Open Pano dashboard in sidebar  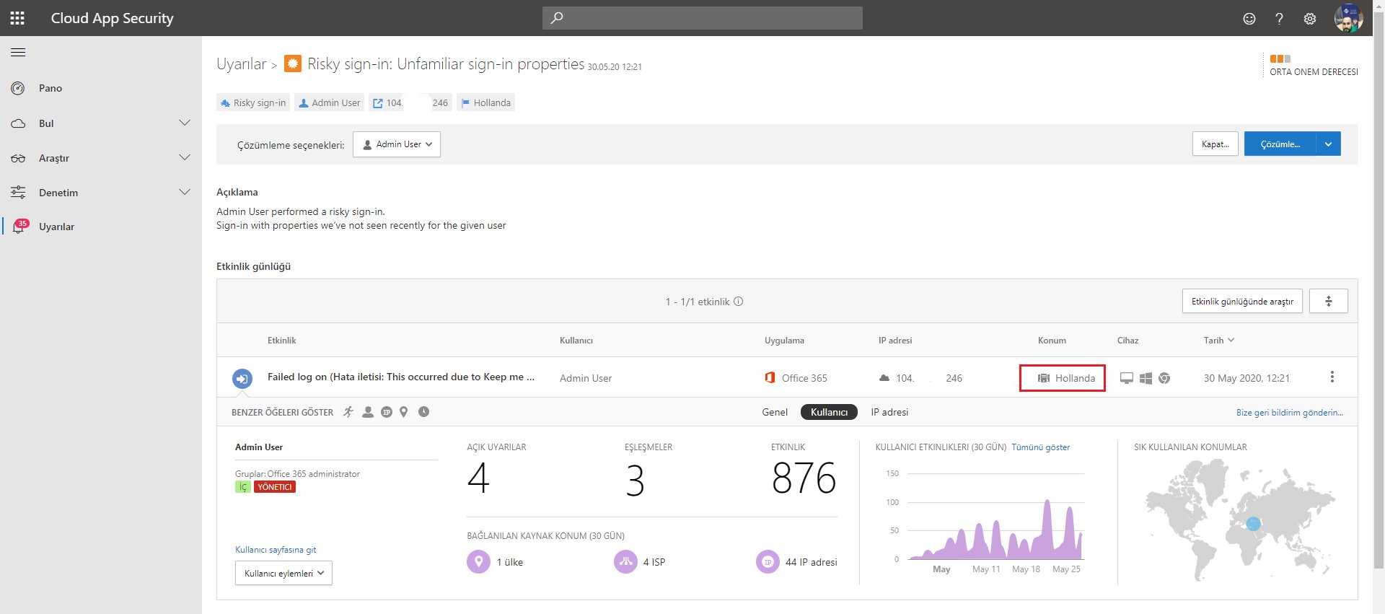[50, 88]
